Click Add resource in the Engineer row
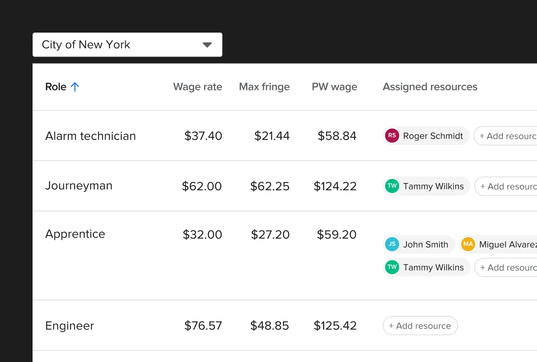The image size is (537, 362). pos(420,325)
